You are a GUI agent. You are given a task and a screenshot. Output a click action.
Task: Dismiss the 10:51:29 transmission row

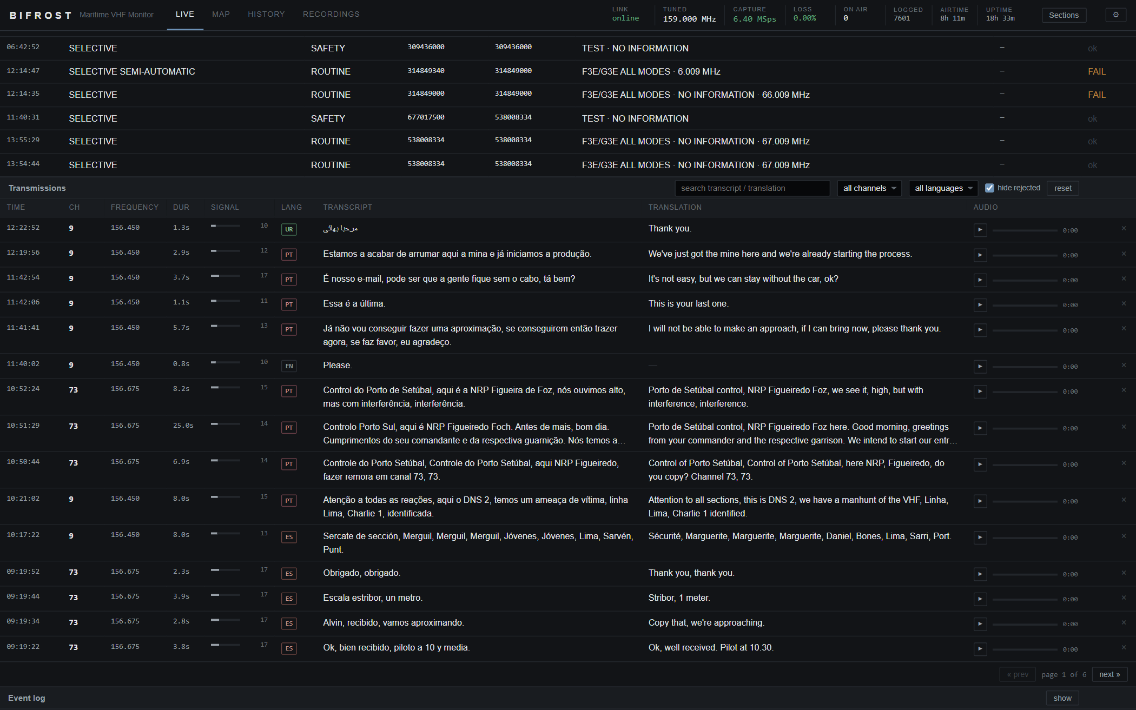pos(1124,427)
